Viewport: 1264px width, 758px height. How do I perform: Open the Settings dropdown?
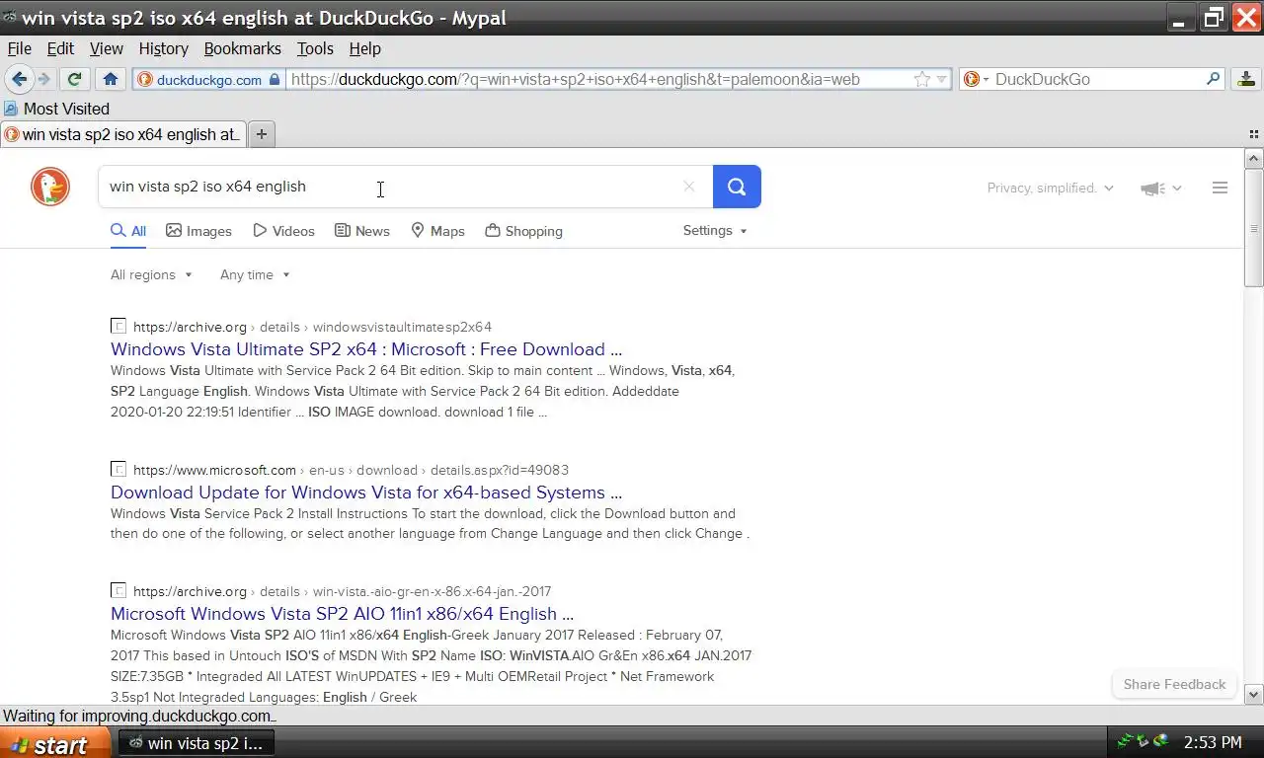[715, 230]
